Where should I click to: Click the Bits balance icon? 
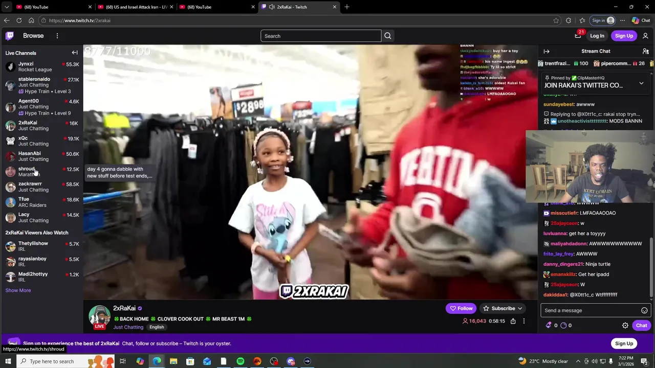549,325
